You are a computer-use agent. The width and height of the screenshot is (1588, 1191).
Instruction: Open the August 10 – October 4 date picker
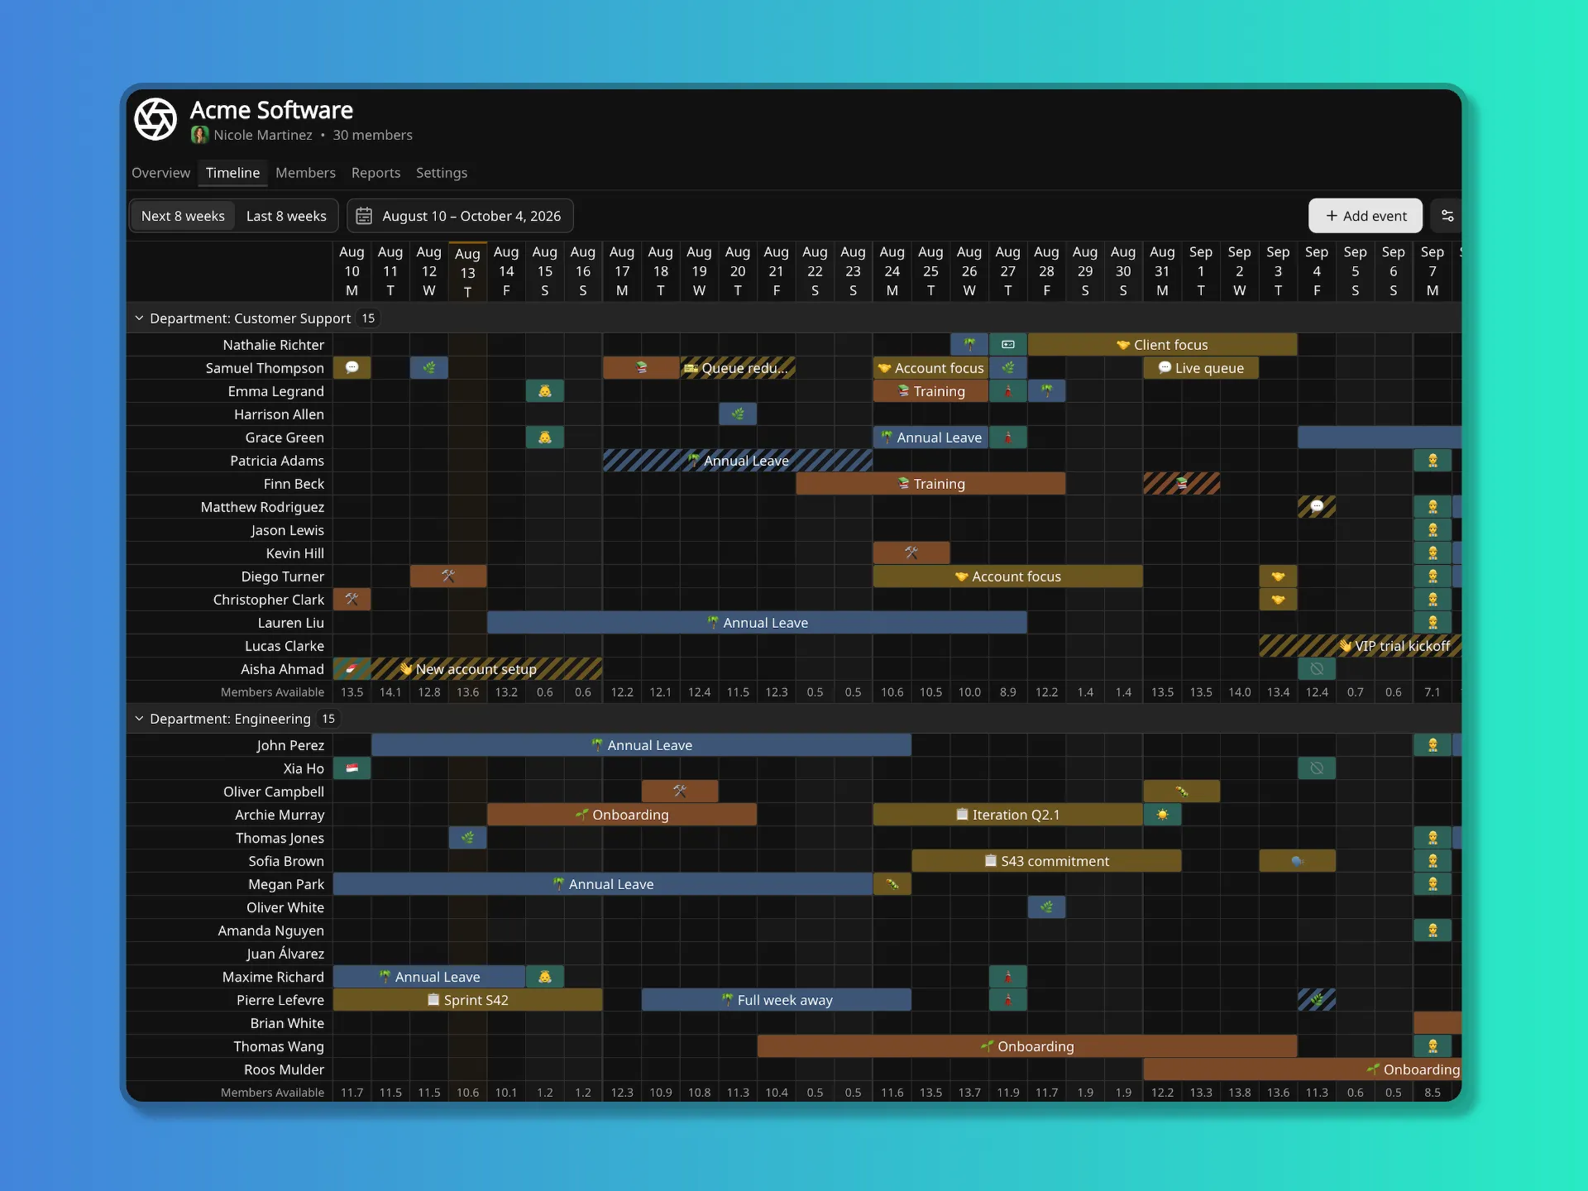pos(460,216)
